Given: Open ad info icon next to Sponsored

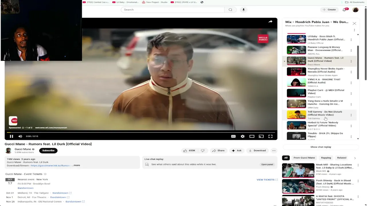Looking at the screenshot, I should pyautogui.click(x=23, y=128).
